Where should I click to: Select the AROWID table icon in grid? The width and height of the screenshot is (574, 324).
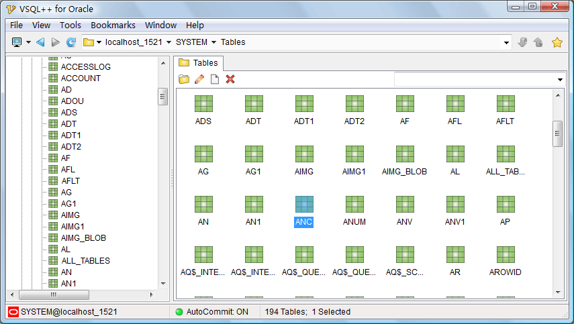[506, 254]
